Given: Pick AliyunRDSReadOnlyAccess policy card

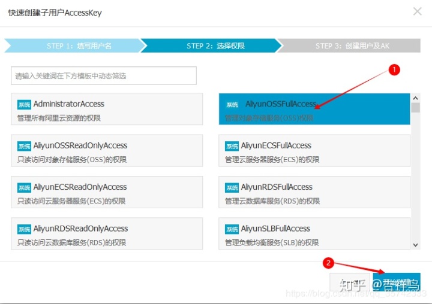Looking at the screenshot, I should click(x=107, y=233).
